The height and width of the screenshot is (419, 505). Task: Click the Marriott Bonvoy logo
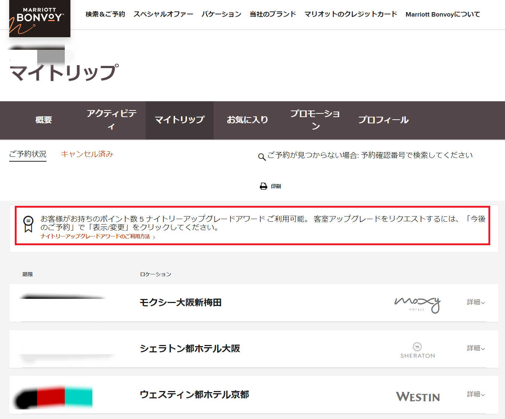39,18
